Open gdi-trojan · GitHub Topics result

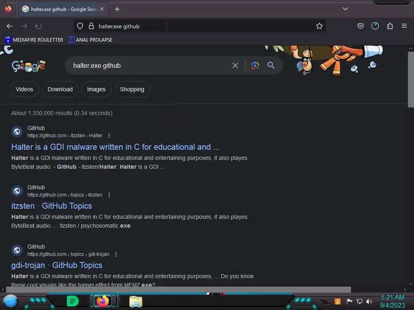pyautogui.click(x=57, y=265)
